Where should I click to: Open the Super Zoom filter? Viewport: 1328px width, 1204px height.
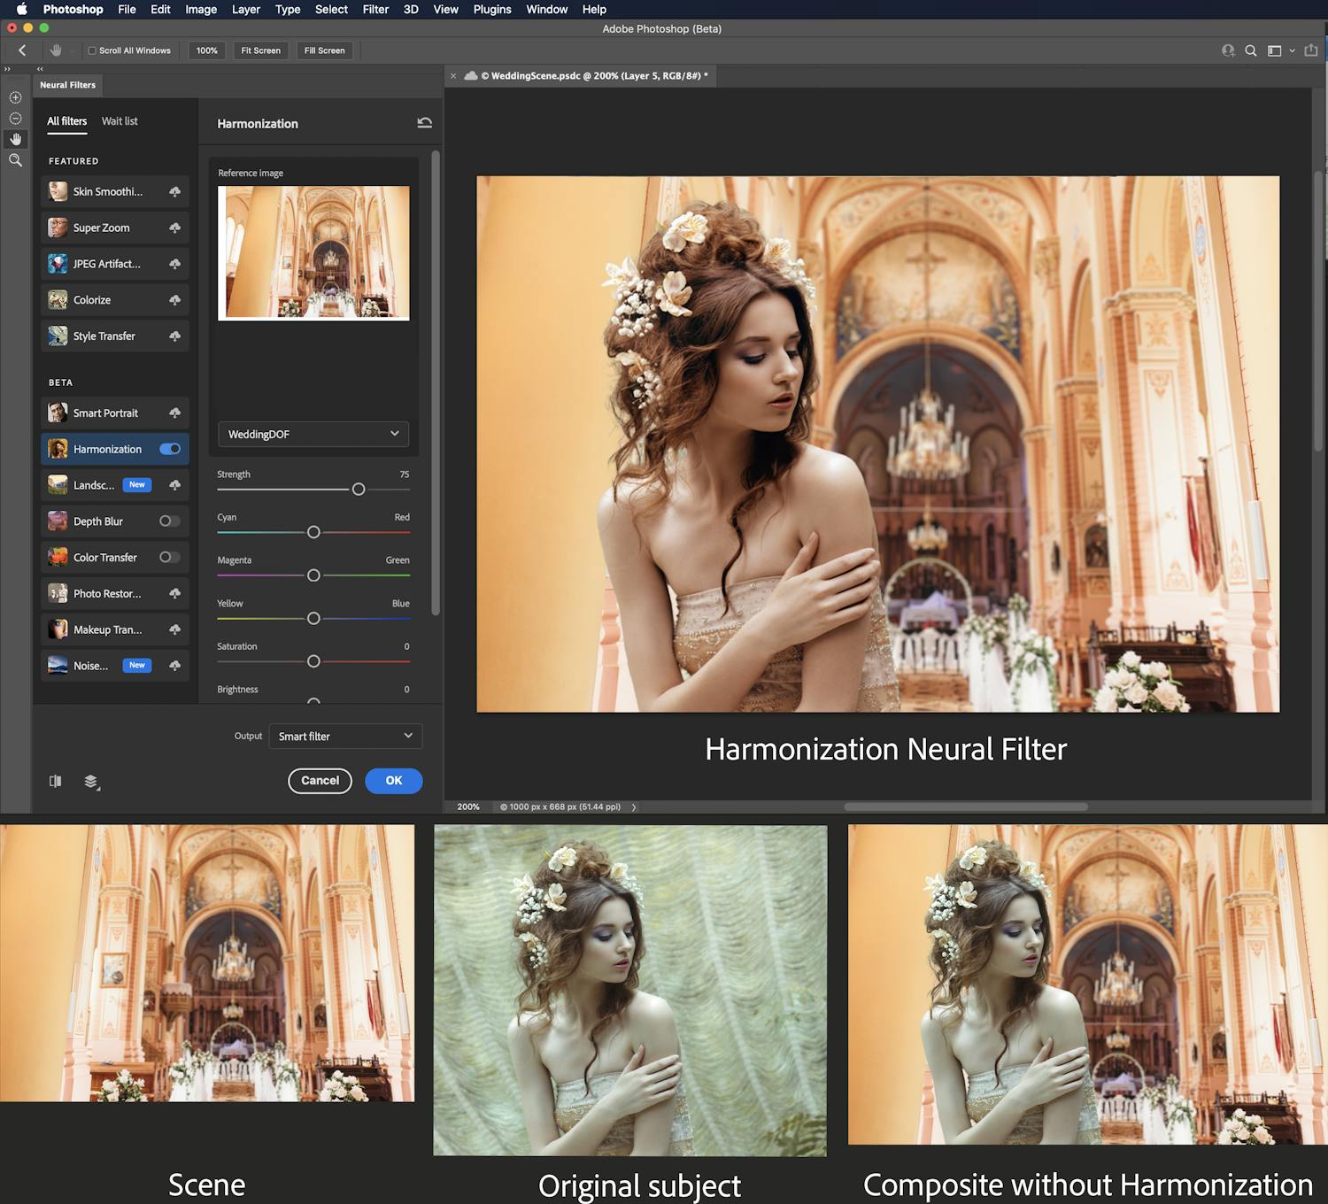click(58, 228)
